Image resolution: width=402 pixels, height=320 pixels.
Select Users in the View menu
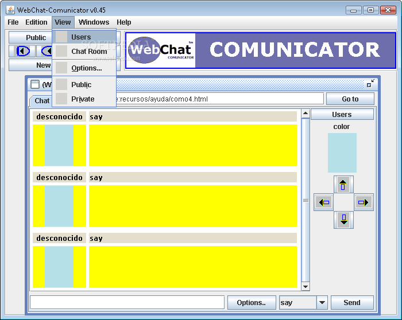pyautogui.click(x=84, y=37)
